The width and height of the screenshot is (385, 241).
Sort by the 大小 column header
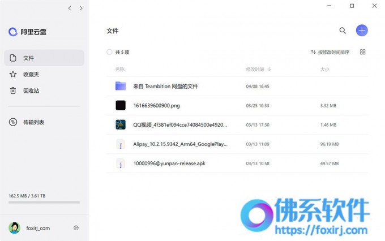click(324, 70)
